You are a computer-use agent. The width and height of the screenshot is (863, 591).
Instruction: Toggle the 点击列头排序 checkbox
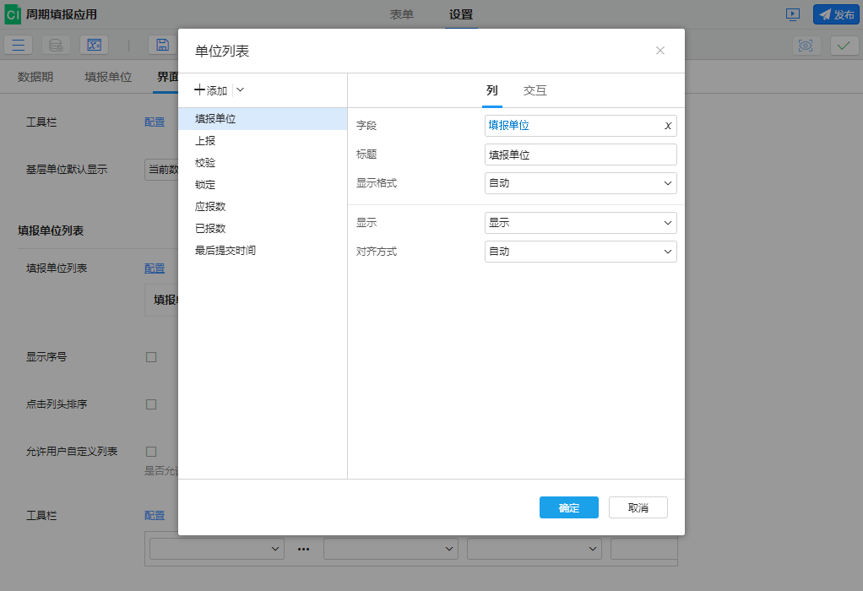point(151,404)
